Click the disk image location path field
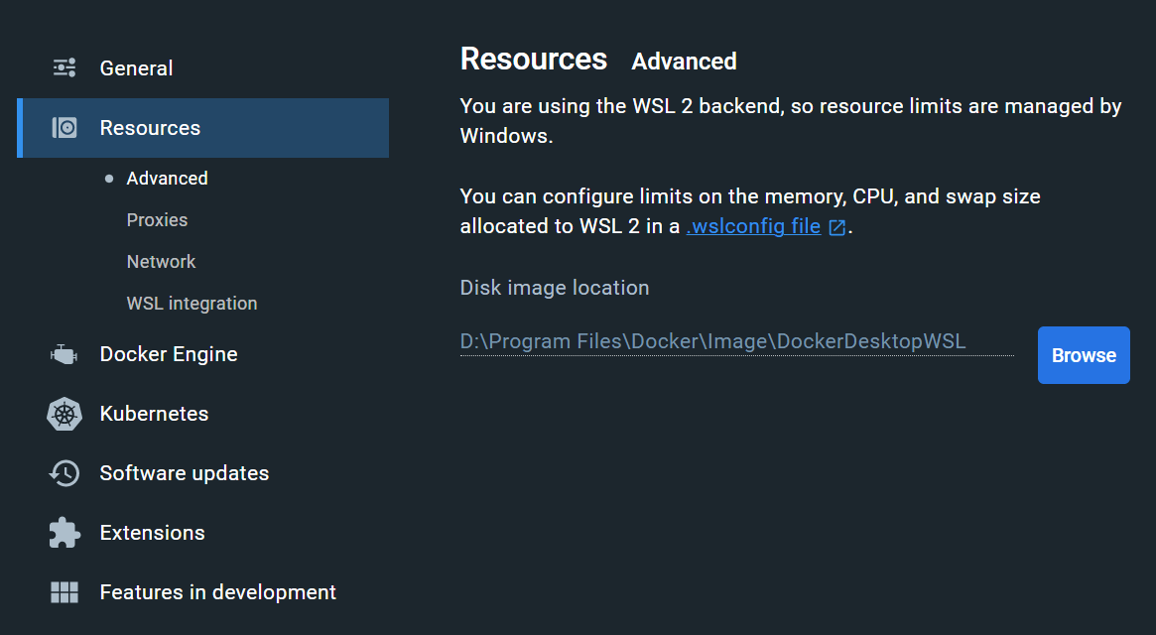Screen dimensions: 1156x635 pyautogui.click(x=737, y=341)
